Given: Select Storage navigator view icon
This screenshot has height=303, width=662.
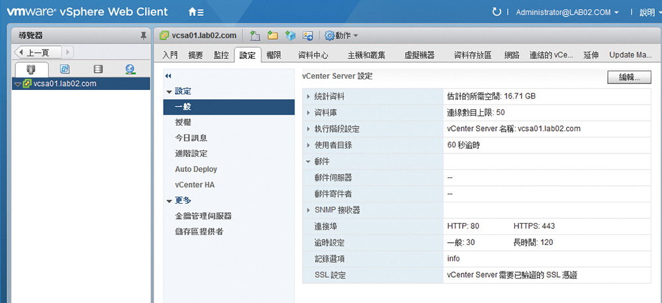Looking at the screenshot, I should 97,69.
